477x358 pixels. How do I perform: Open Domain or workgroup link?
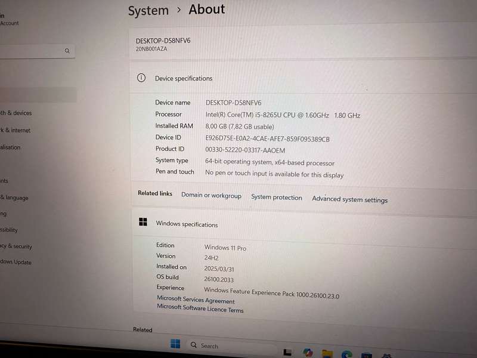(212, 195)
